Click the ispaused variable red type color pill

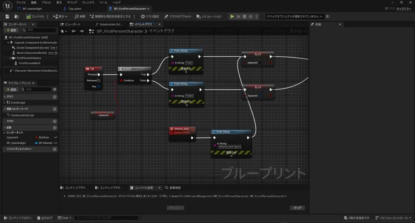(x=36, y=137)
